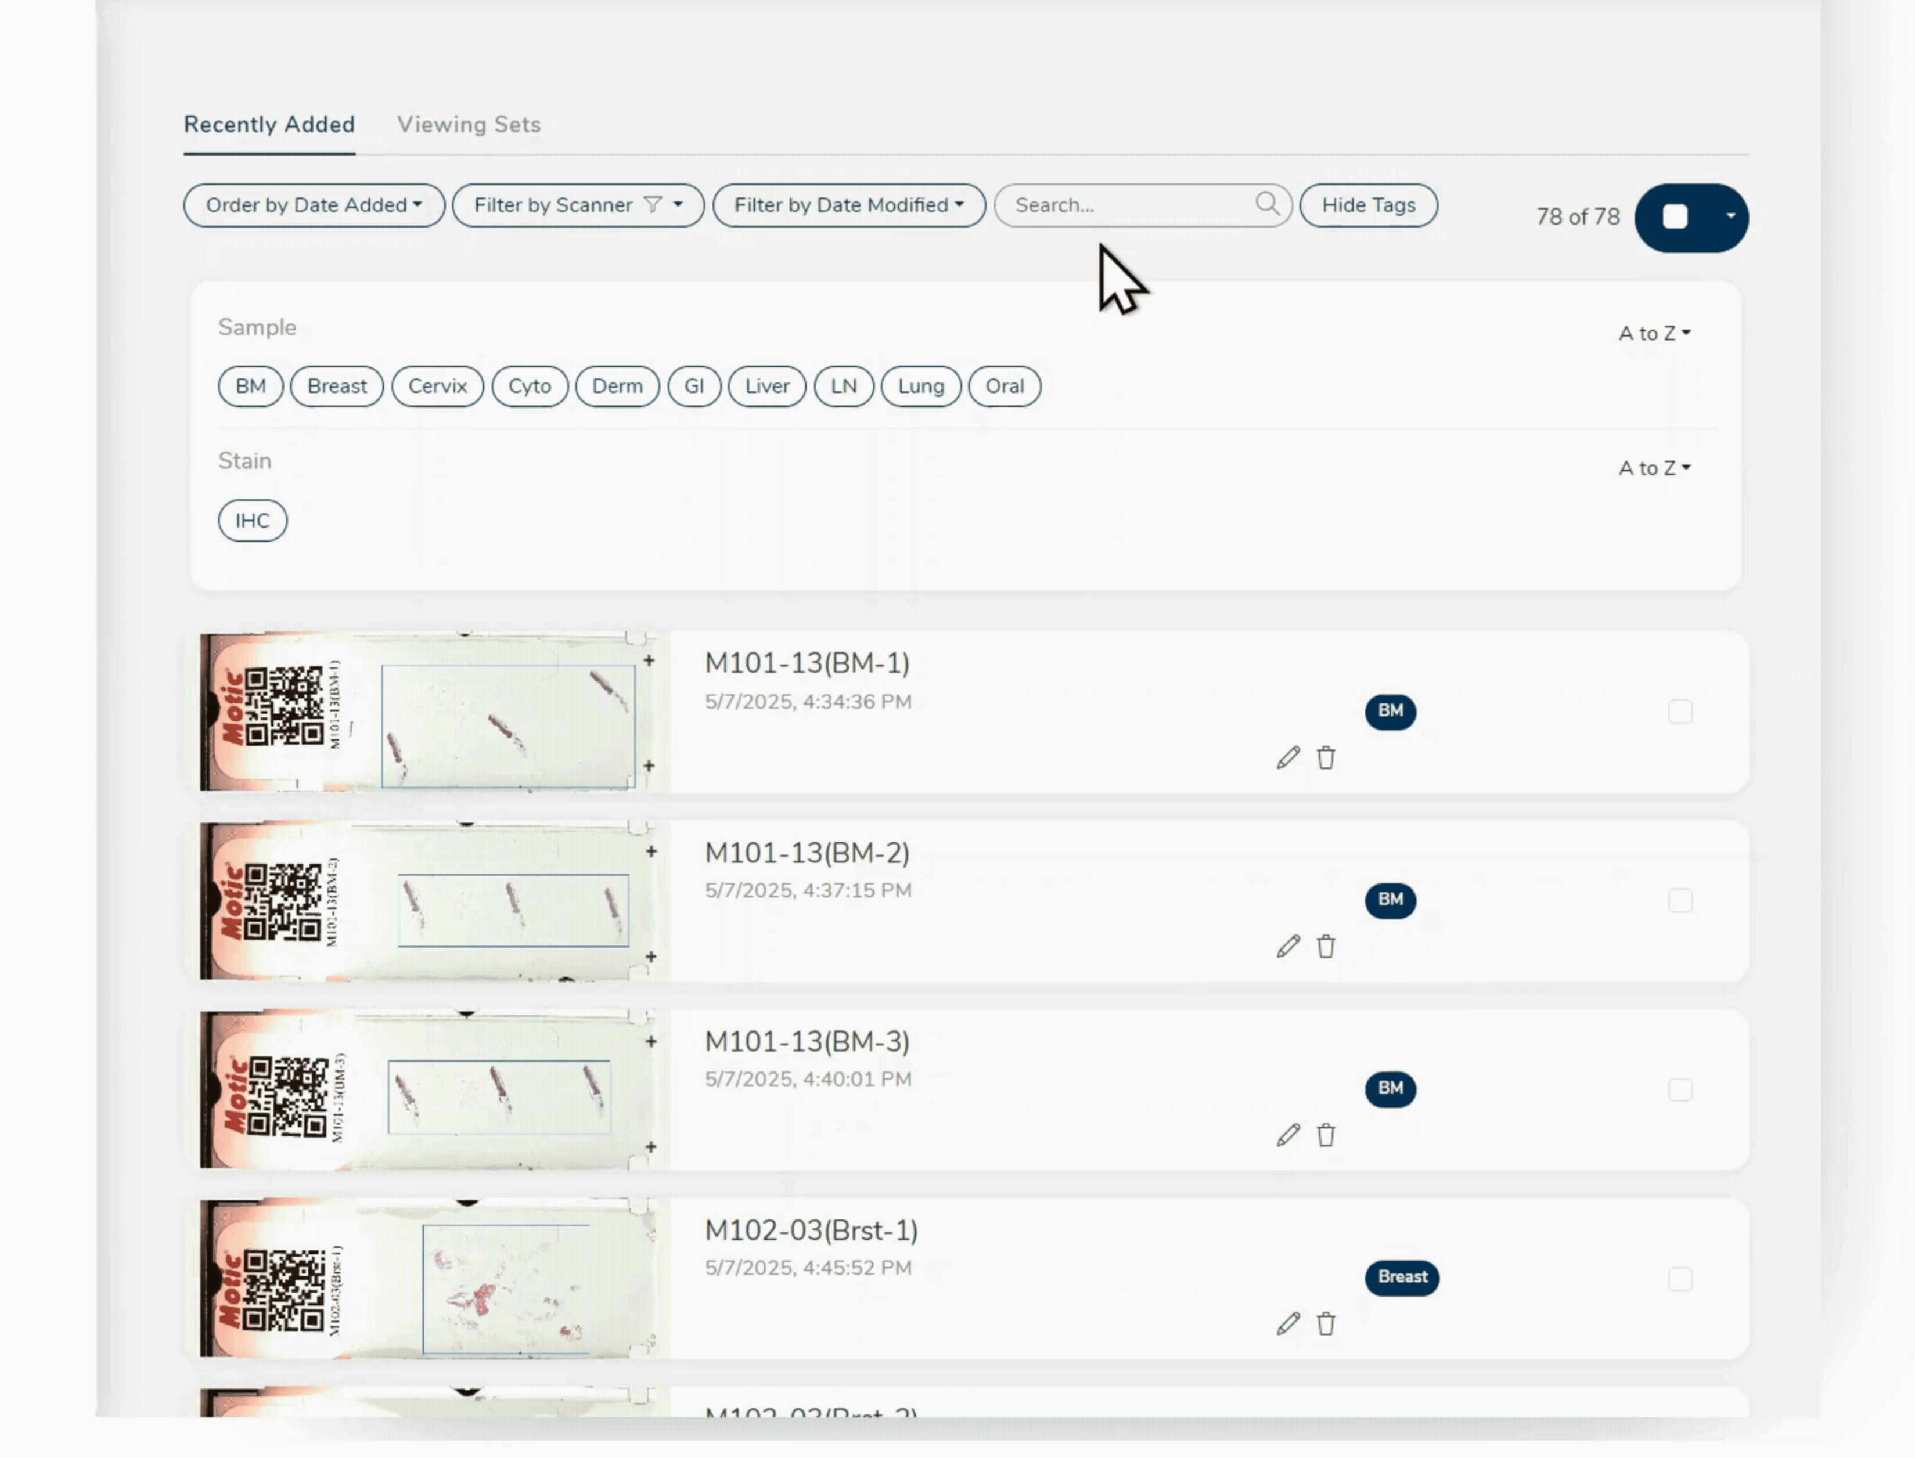
Task: Click the pencil edit icon for M101-13(BM-1)
Action: tap(1288, 757)
